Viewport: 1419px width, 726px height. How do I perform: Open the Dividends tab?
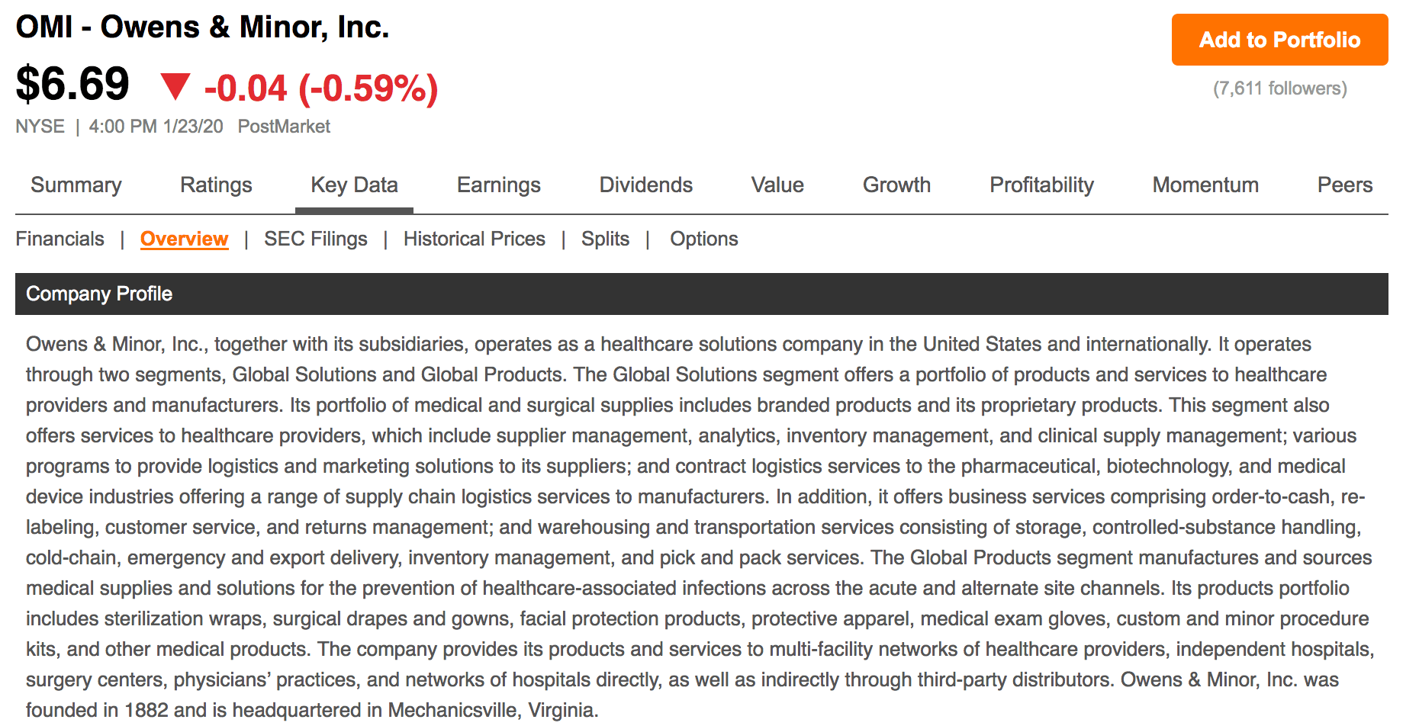pos(645,185)
